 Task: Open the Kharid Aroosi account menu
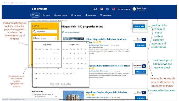139,9
